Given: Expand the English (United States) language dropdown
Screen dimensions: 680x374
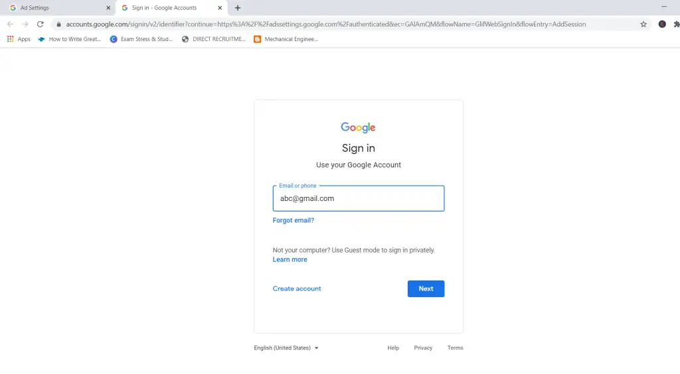Looking at the screenshot, I should [286, 348].
